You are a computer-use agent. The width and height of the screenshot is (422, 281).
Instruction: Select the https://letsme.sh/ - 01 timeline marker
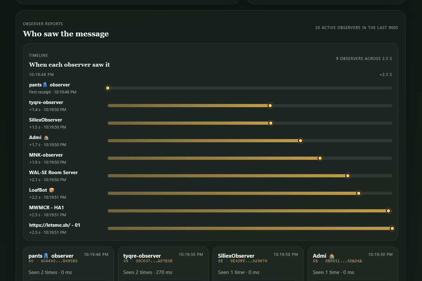pyautogui.click(x=392, y=228)
